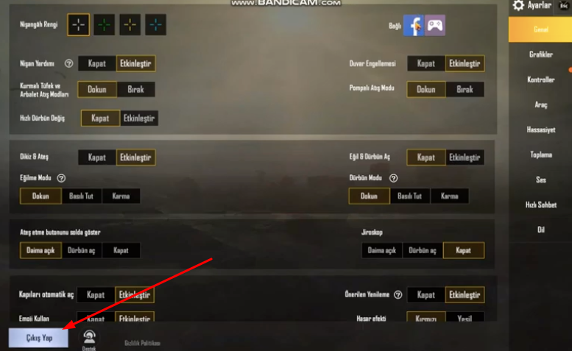This screenshot has width=572, height=351.
Task: Open the Önerilen Yenileme help icon
Action: pos(398,295)
